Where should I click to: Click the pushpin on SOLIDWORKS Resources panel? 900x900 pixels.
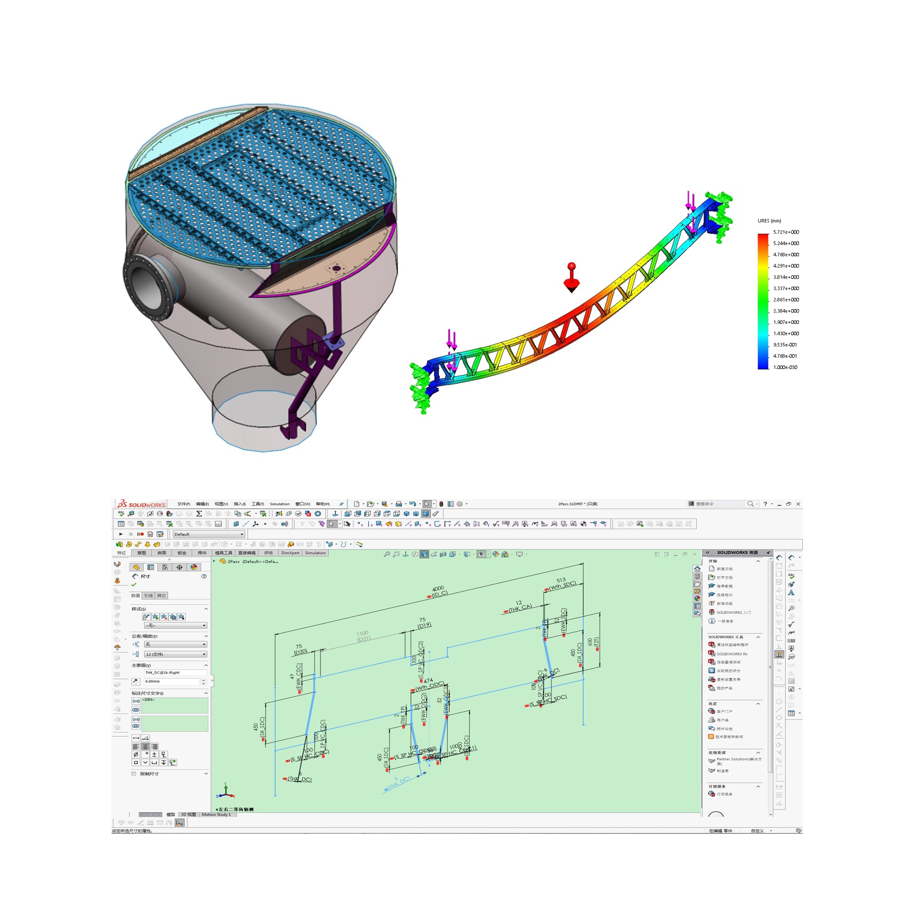[768, 553]
